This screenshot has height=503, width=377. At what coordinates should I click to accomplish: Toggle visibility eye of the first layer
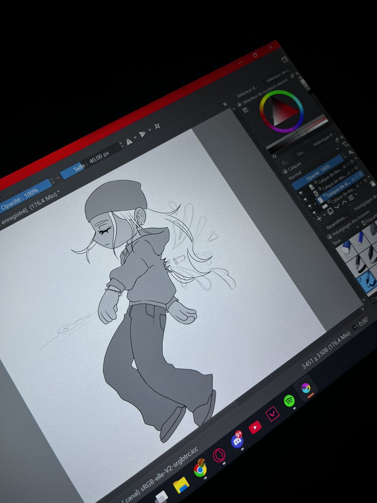(x=301, y=193)
